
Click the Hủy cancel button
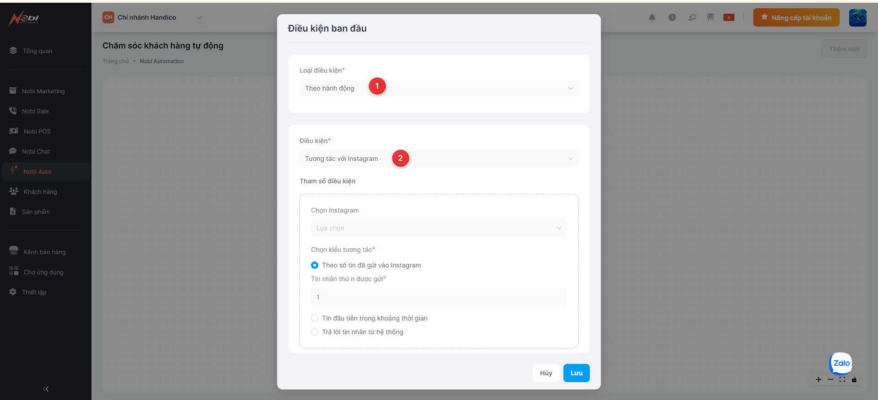(x=546, y=373)
